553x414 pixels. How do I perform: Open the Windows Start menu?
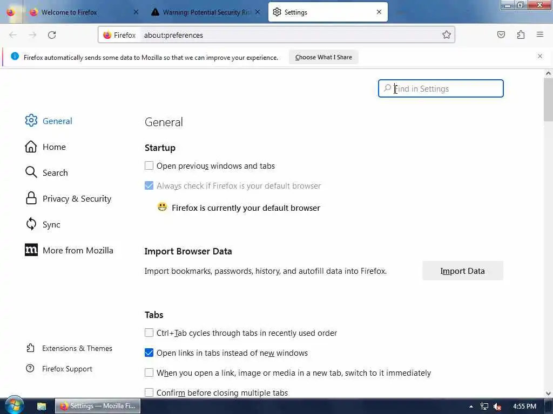pyautogui.click(x=14, y=405)
